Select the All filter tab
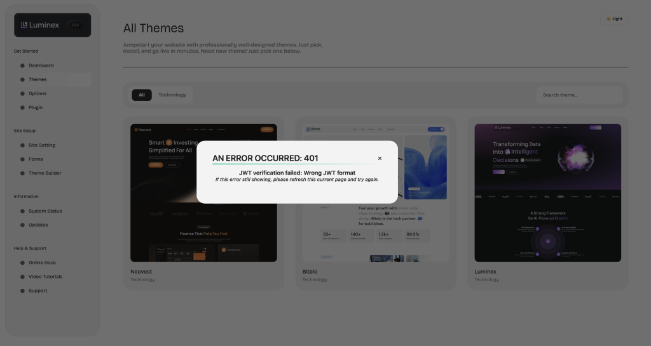The width and height of the screenshot is (651, 346). (142, 95)
